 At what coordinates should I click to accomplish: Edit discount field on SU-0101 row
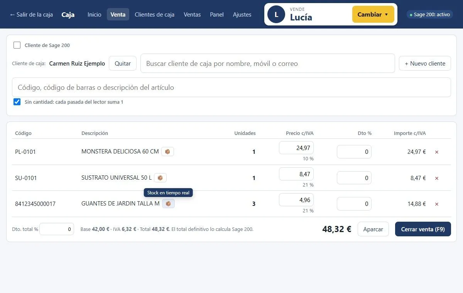click(354, 178)
